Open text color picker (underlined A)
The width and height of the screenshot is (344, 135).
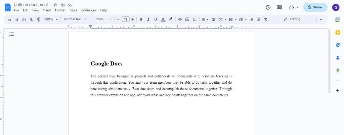tap(163, 19)
